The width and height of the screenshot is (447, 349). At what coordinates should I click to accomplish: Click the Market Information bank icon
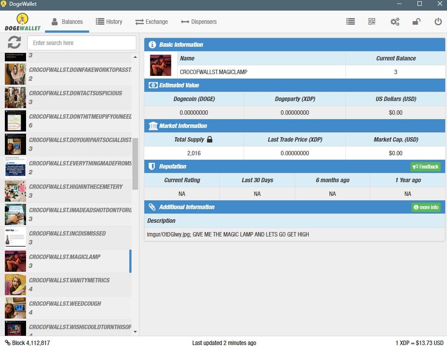[153, 126]
